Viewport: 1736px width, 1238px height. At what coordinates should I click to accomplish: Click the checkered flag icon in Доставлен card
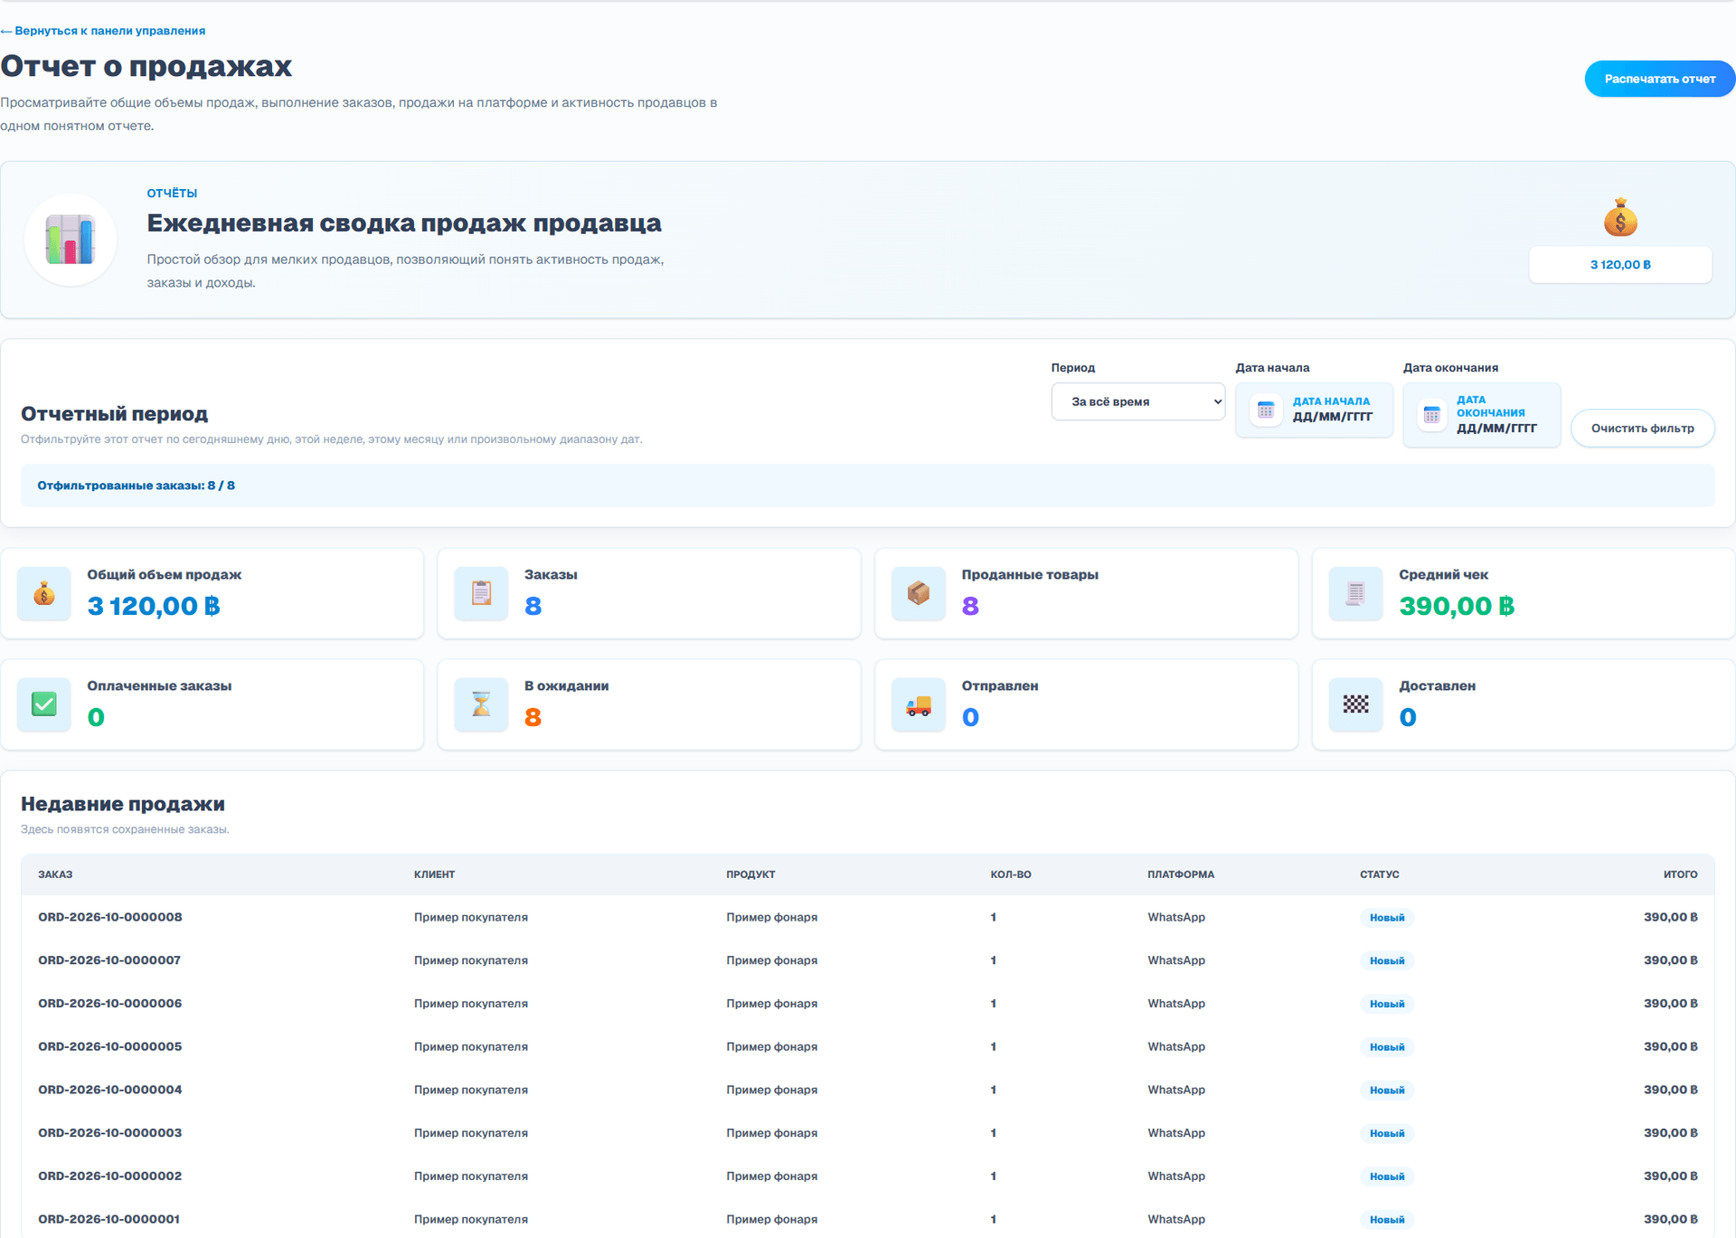click(x=1355, y=704)
